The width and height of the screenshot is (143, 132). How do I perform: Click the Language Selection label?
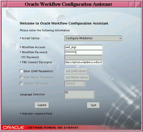click(32, 94)
